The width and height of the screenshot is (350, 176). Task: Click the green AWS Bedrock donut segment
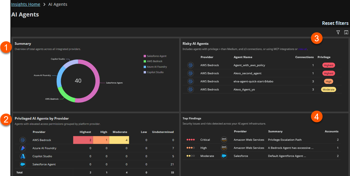click(x=66, y=96)
